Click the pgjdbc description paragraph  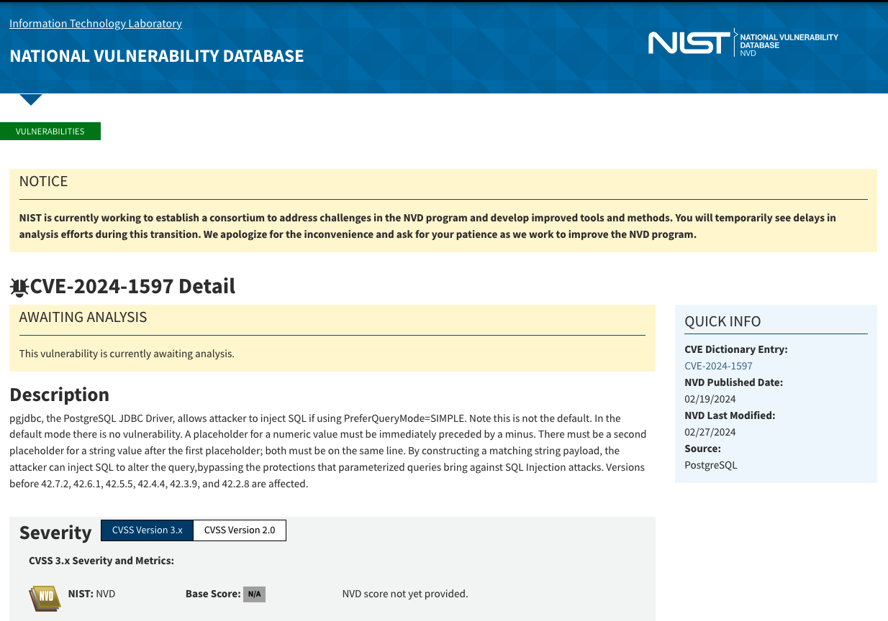(328, 451)
